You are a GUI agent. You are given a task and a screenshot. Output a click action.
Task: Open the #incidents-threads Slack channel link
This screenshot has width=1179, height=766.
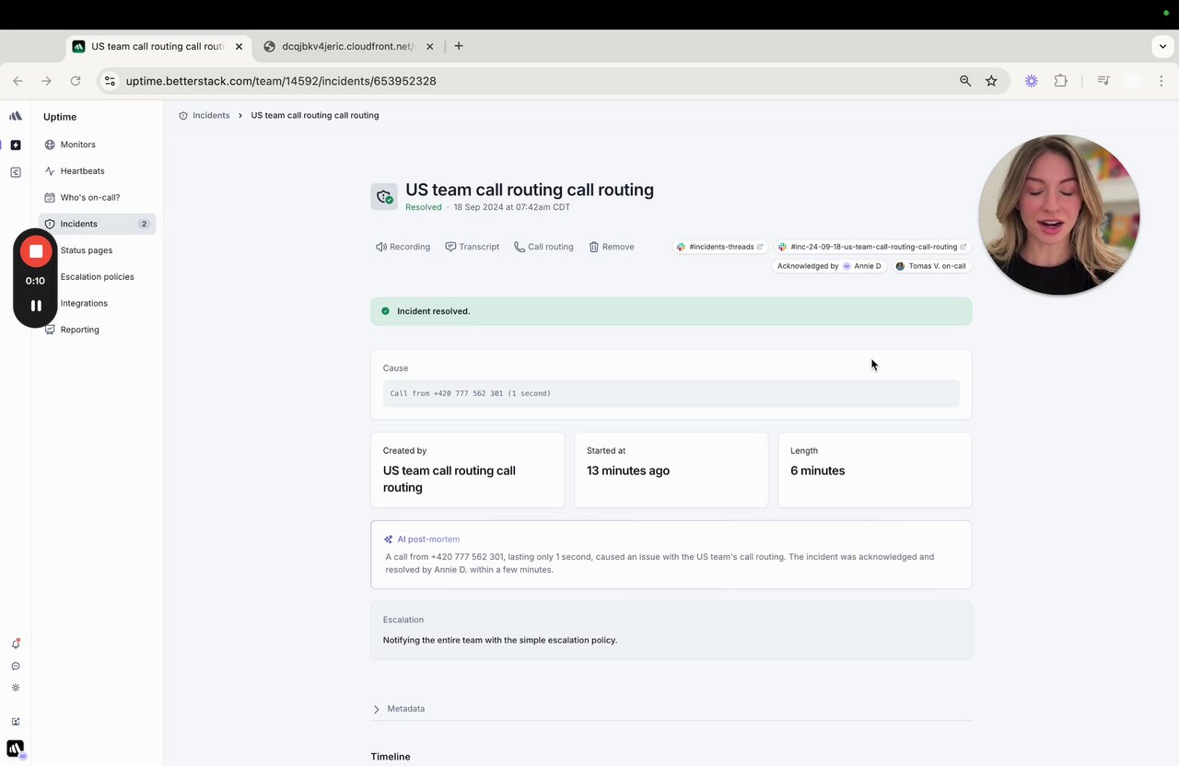pos(720,247)
